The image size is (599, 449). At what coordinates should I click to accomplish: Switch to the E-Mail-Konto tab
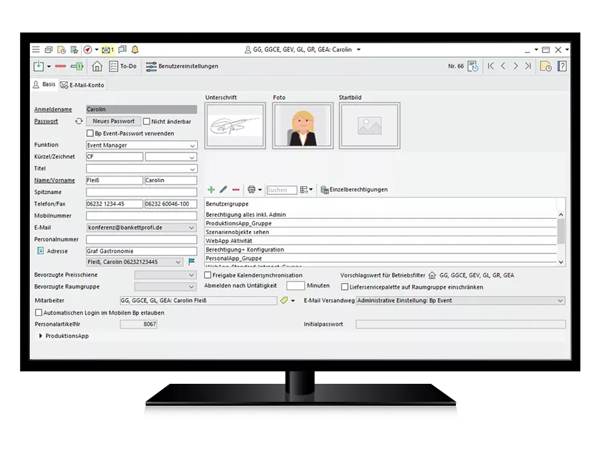click(82, 85)
